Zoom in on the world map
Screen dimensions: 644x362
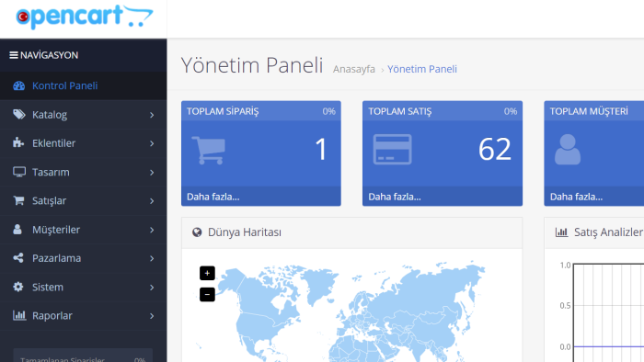pos(207,273)
